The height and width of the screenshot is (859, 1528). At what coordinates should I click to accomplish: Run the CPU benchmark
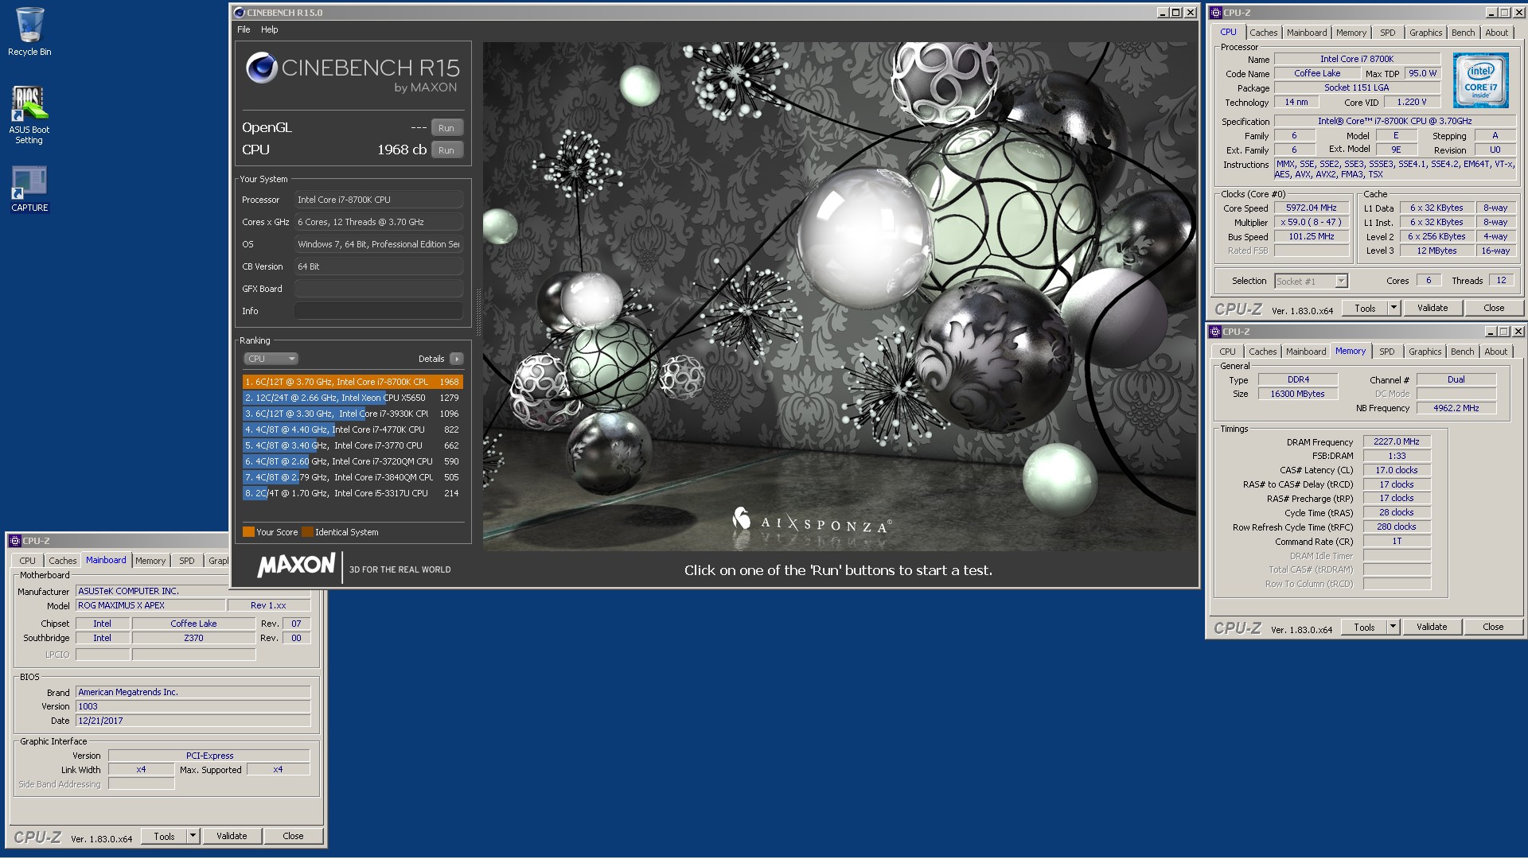point(446,150)
